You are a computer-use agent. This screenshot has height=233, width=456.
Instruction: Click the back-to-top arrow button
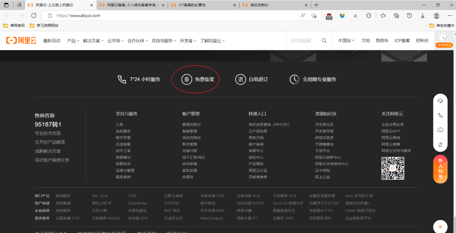click(x=440, y=227)
